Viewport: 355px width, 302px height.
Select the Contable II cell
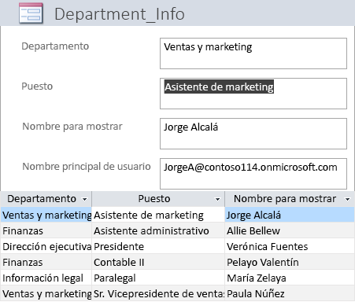(158, 262)
